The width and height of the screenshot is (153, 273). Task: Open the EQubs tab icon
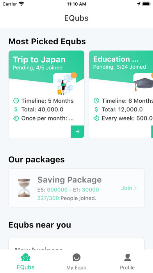[26, 257]
